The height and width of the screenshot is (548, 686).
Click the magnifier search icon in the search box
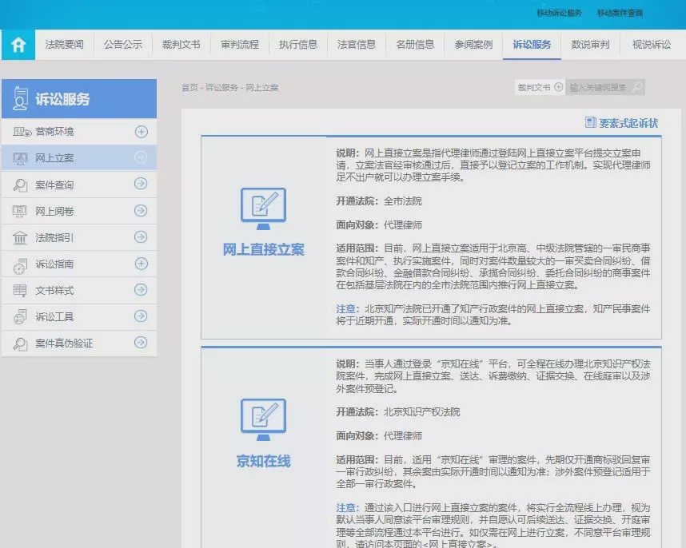click(x=636, y=87)
